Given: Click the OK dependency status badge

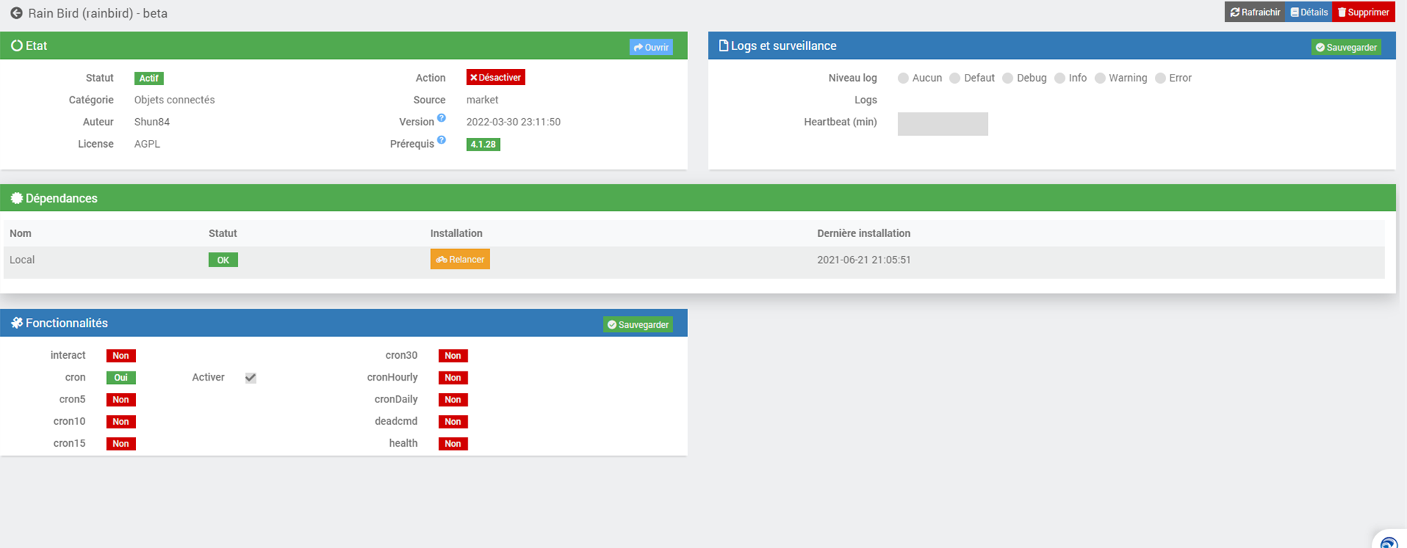Looking at the screenshot, I should coord(223,260).
